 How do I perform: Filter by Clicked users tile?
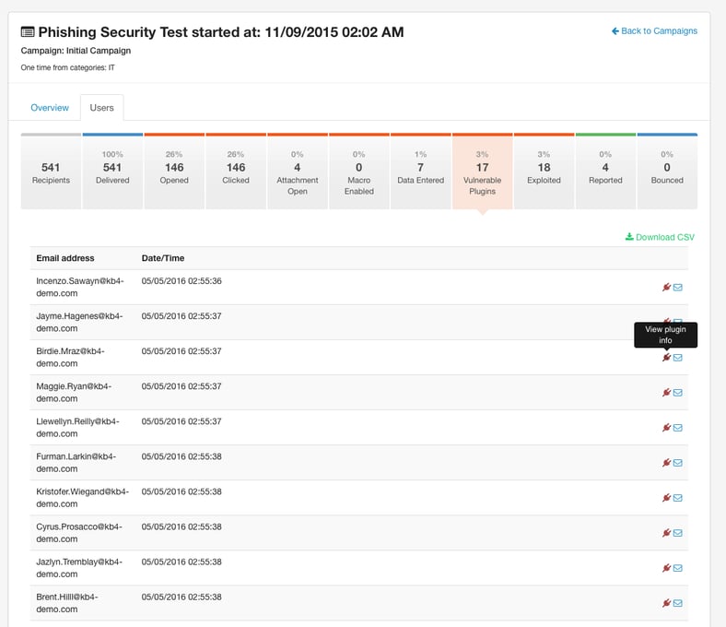point(236,171)
